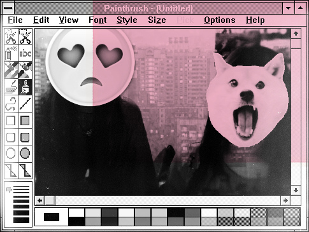
Task: Click the horizontal scrollbar right arrow
Action: tap(285, 200)
